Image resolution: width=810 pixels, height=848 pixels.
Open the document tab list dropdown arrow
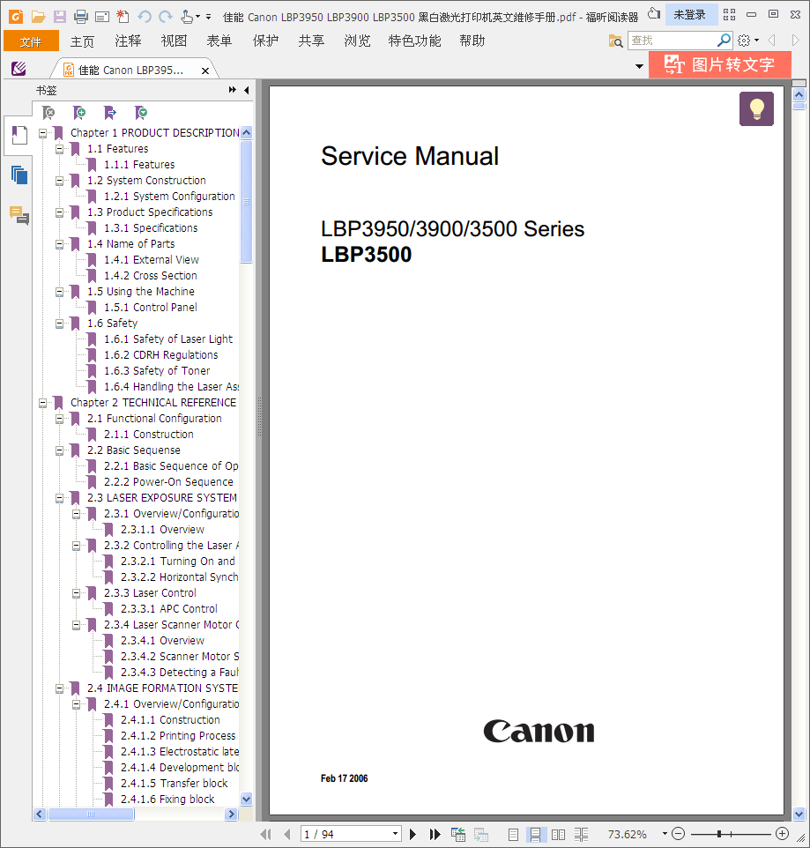(639, 66)
